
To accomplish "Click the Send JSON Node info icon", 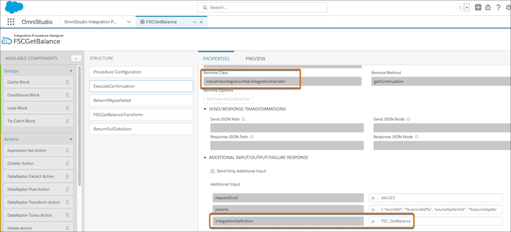I will 408,119.
